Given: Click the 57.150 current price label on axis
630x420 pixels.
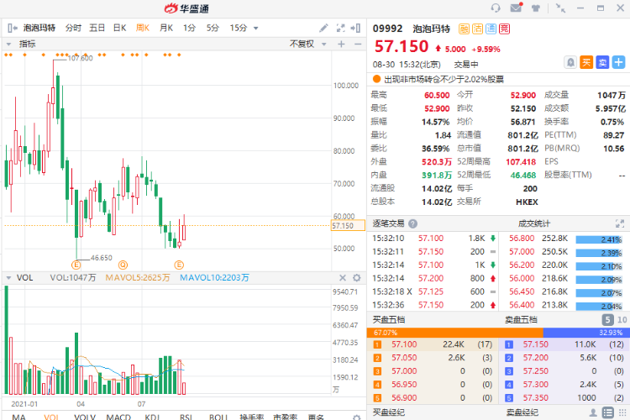Looking at the screenshot, I should (348, 225).
